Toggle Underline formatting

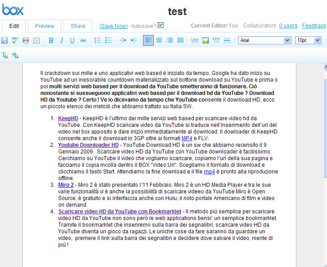[x=72, y=40]
